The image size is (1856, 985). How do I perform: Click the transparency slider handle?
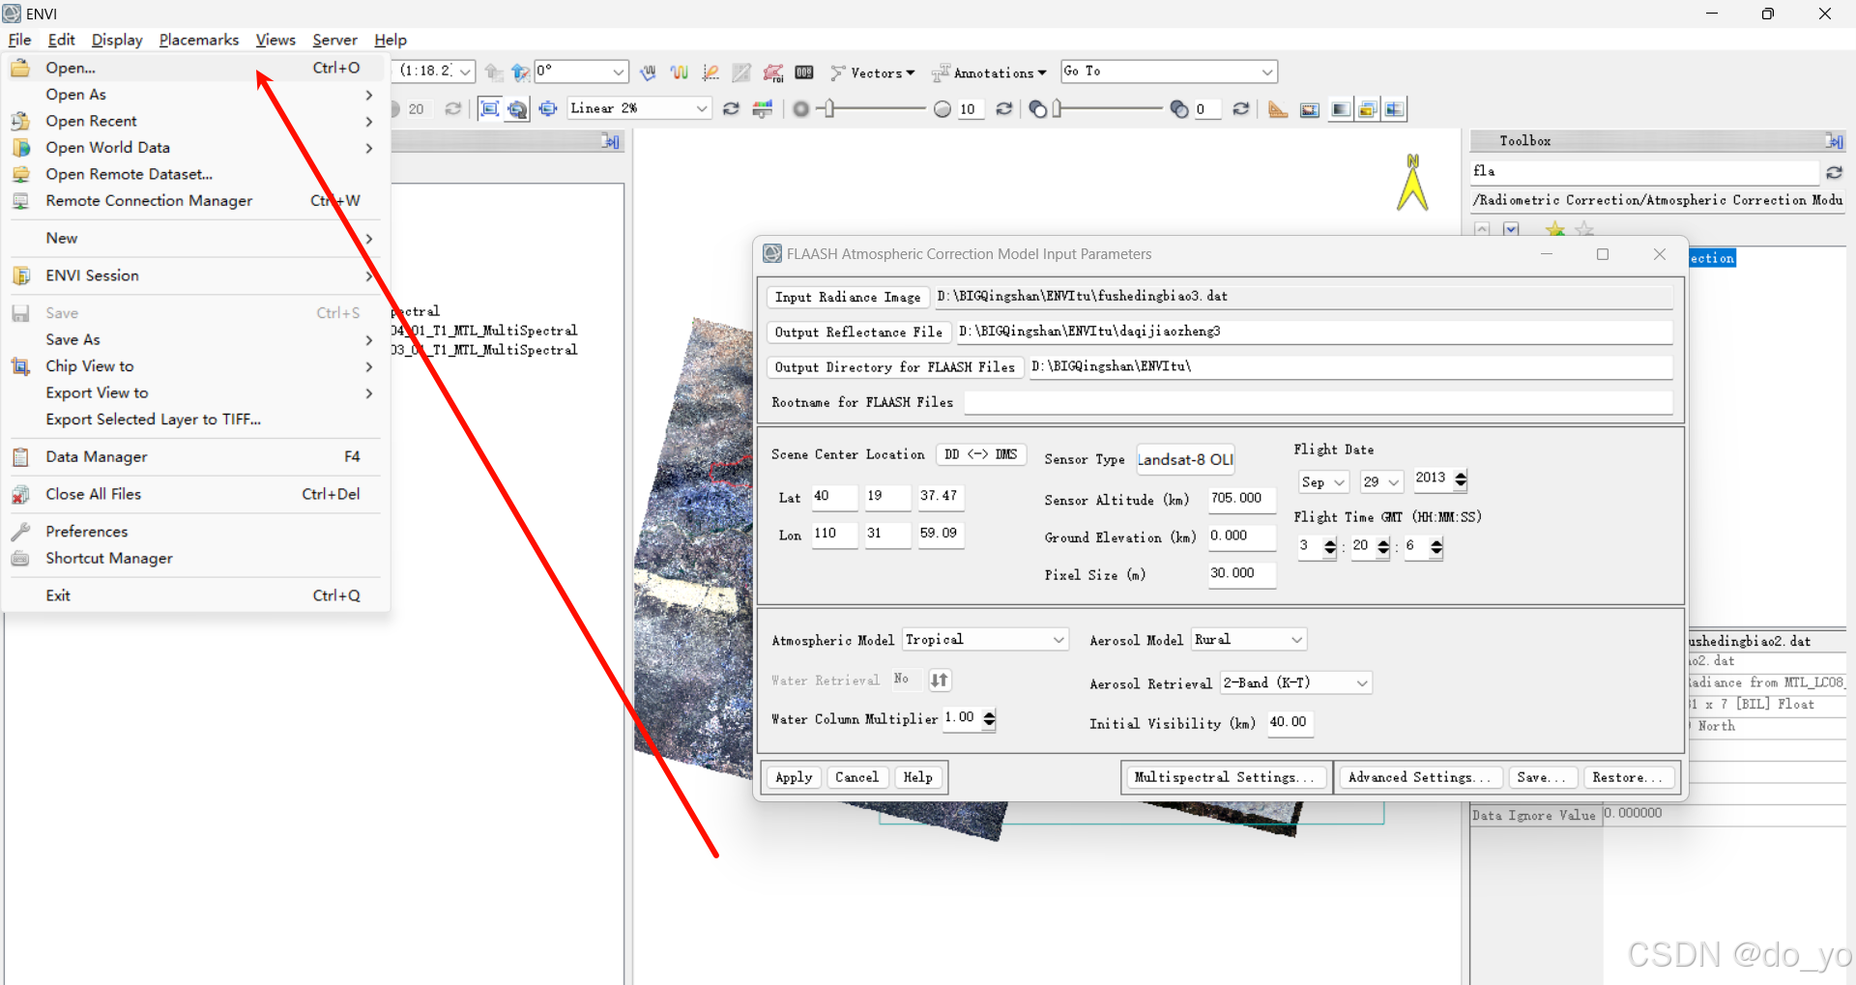pos(1058,109)
